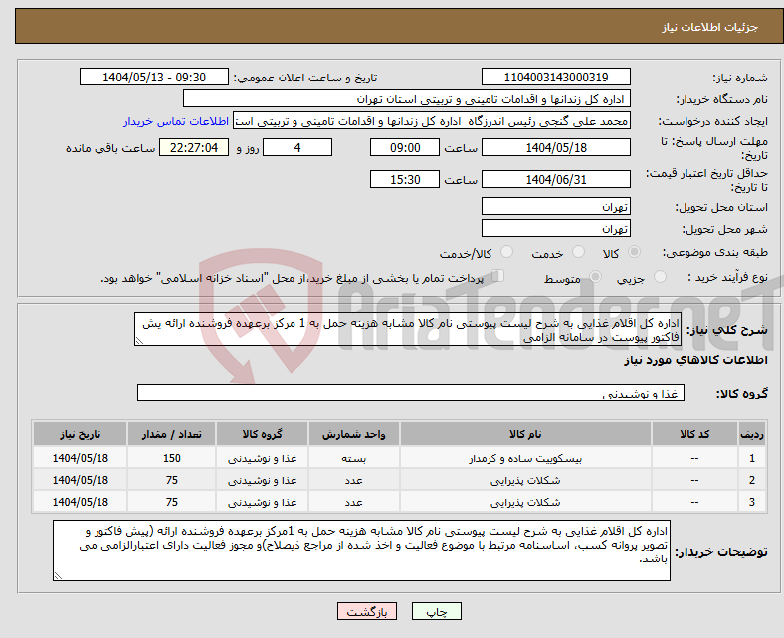The image size is (784, 638).
Task: Click the نام کالا column header
Action: pyautogui.click(x=525, y=434)
